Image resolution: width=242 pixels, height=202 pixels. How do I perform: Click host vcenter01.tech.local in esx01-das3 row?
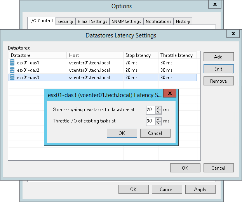click(x=89, y=78)
